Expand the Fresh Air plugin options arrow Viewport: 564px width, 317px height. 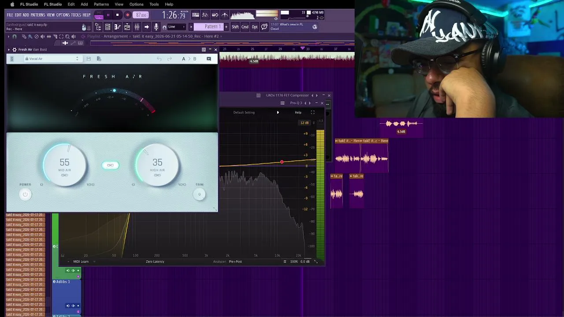pos(8,49)
